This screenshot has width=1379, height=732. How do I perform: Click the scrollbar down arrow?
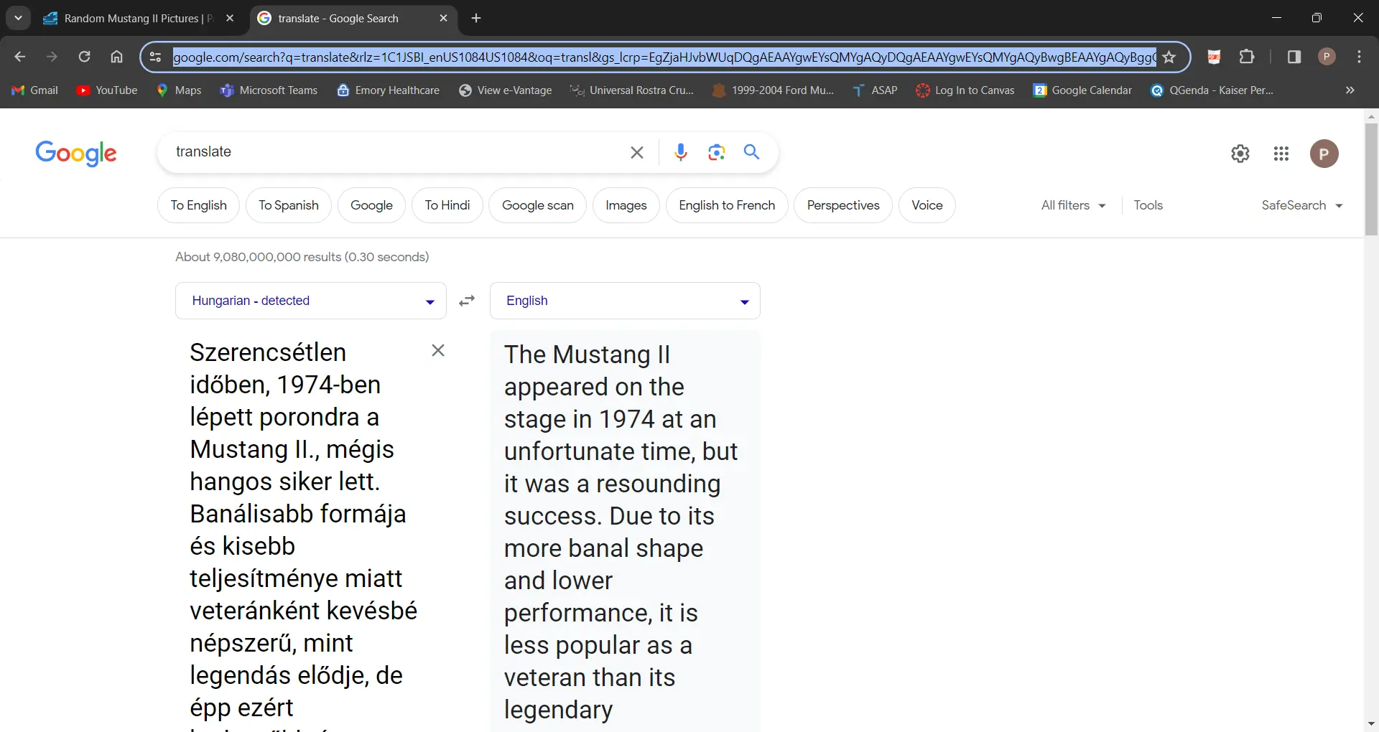click(x=1371, y=724)
